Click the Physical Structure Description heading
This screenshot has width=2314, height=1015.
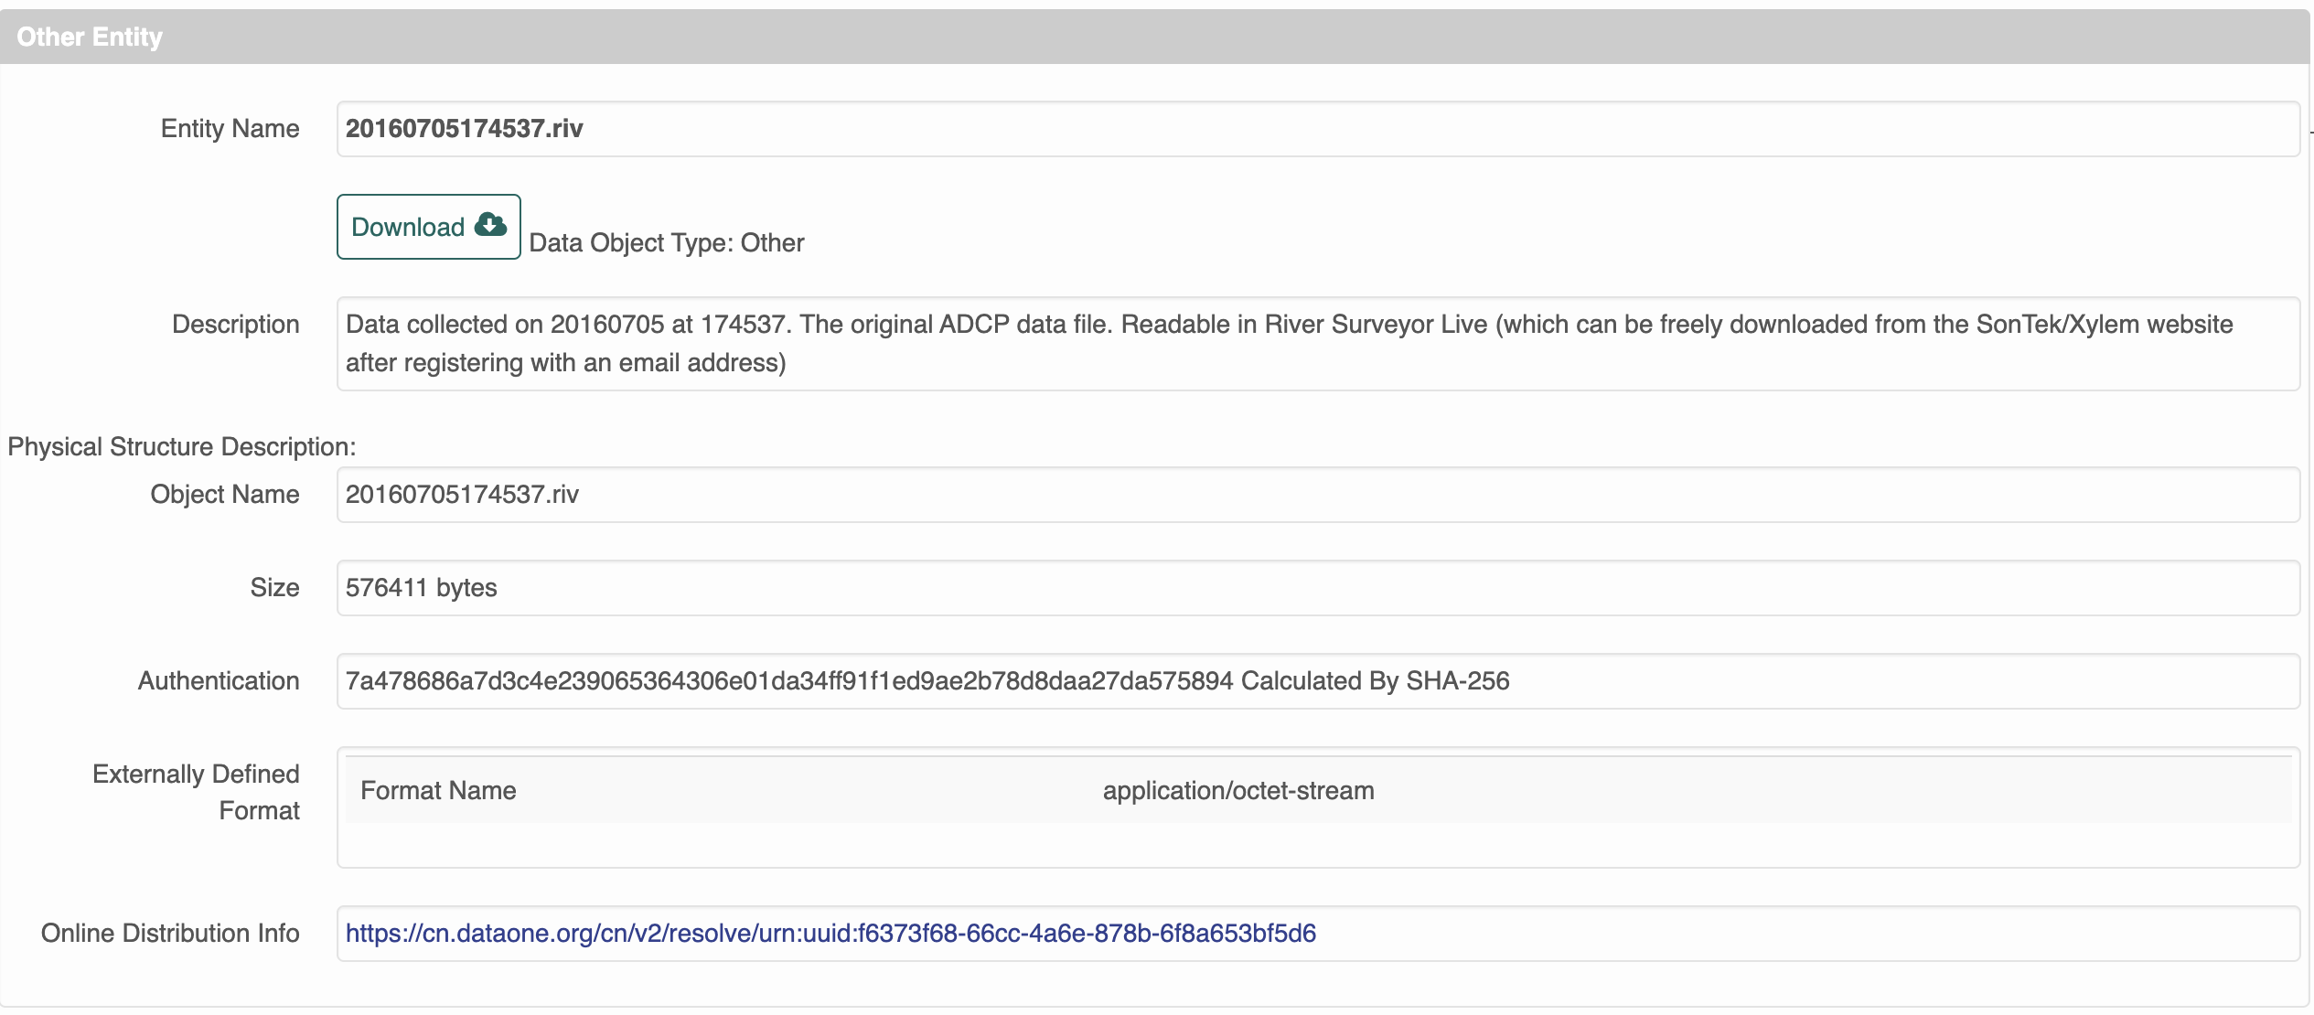pyautogui.click(x=181, y=446)
